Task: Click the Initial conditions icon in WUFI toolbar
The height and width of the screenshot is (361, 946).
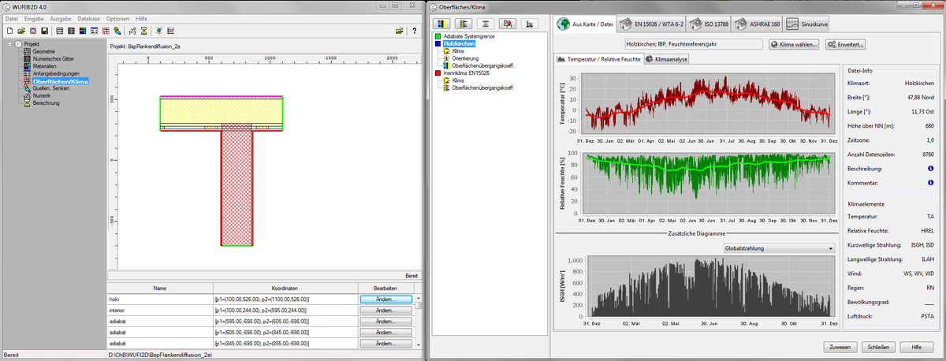Action: 94,31
